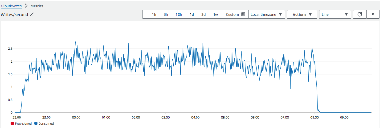
Task: Click the Provisioned legend label
Action: [x=23, y=123]
